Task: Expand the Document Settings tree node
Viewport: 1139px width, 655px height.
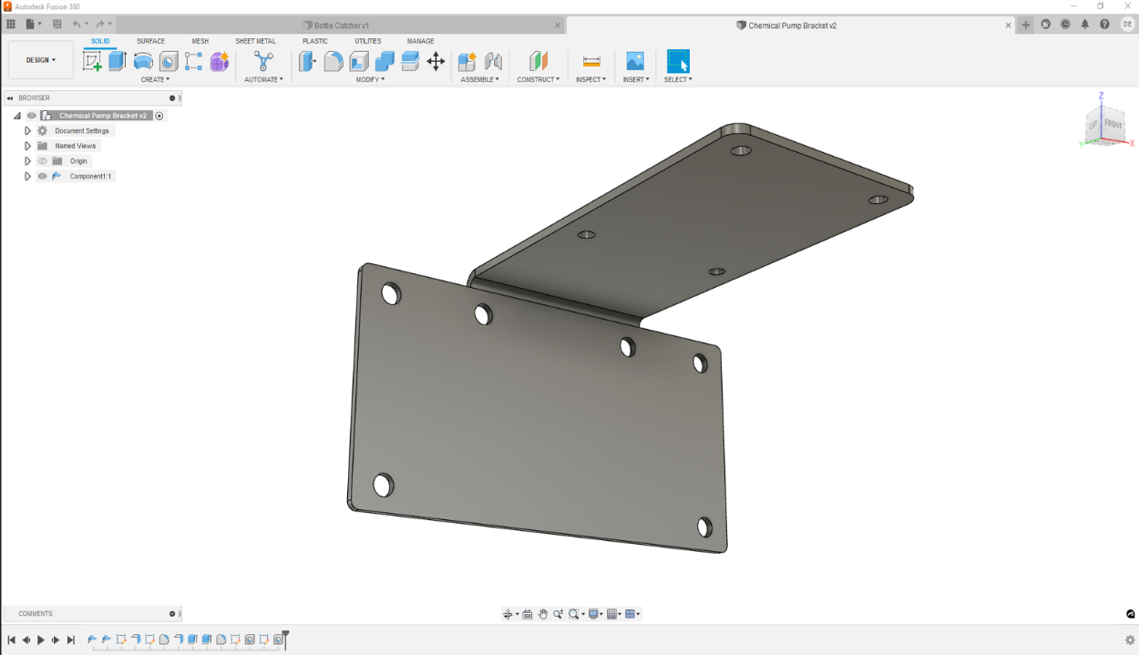Action: coord(27,131)
